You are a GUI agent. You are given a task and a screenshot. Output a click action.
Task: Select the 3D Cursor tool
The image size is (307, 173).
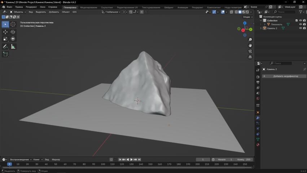(13, 24)
